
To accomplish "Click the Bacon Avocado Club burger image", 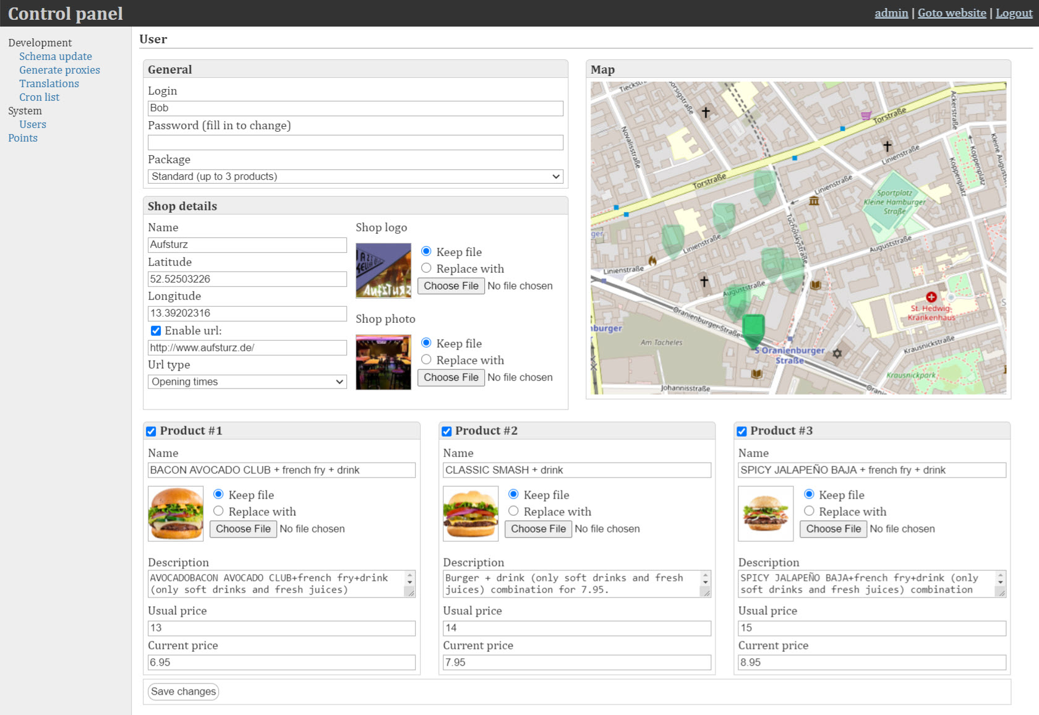I will 176,514.
